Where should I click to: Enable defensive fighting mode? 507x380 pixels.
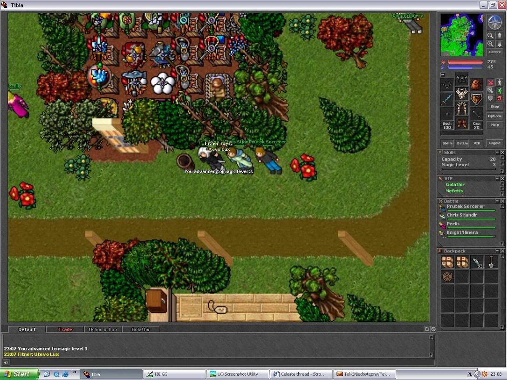491,98
